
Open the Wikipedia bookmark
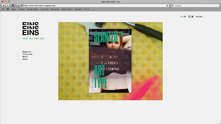click(55, 9)
